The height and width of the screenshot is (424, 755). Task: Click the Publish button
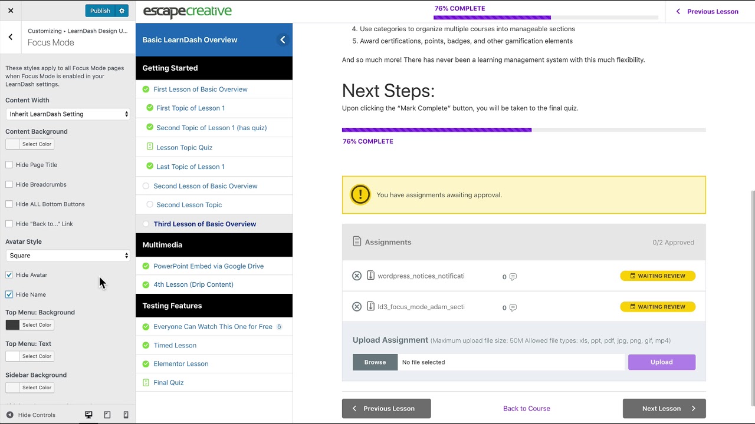pyautogui.click(x=100, y=11)
